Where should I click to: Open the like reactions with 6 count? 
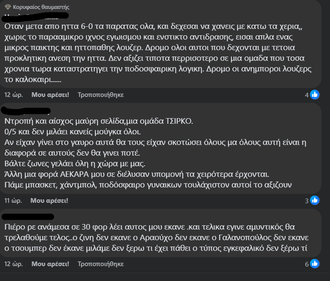click(312, 264)
